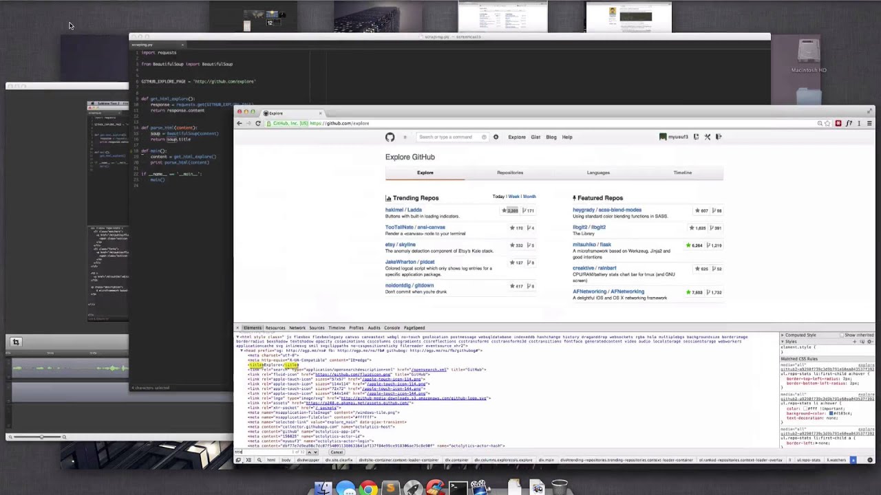
Task: Click the Blog link in GitHub header
Action: (x=551, y=137)
